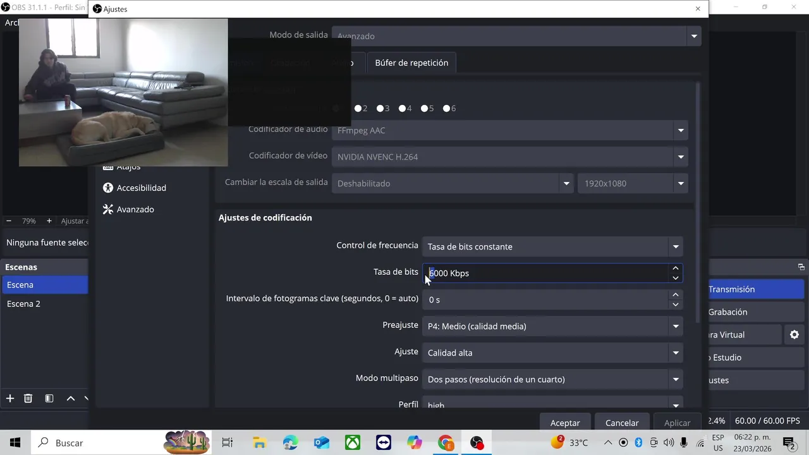Image resolution: width=809 pixels, height=455 pixels.
Task: Open Task View on the taskbar
Action: [228, 442]
